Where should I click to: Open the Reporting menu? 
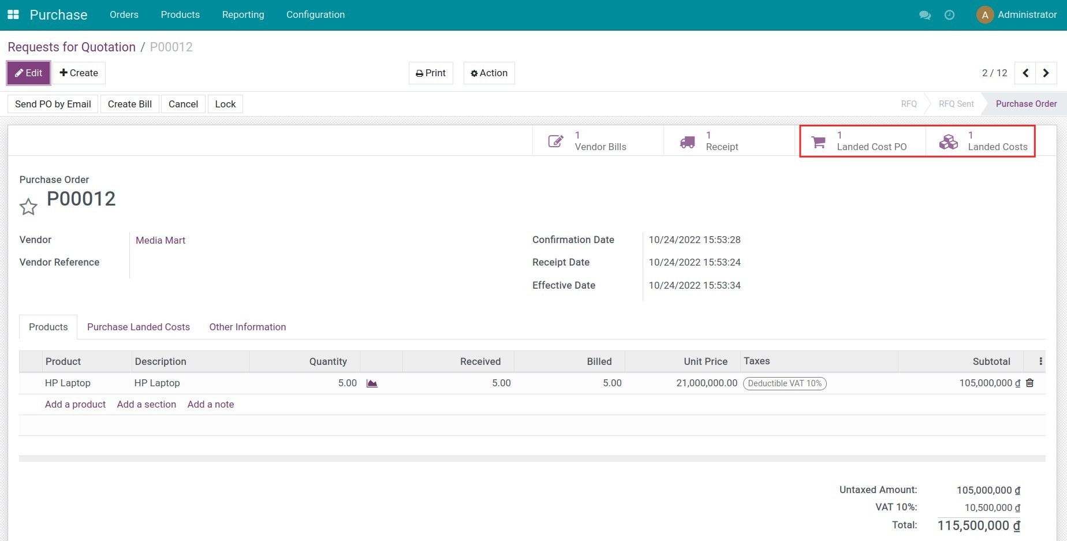point(242,14)
